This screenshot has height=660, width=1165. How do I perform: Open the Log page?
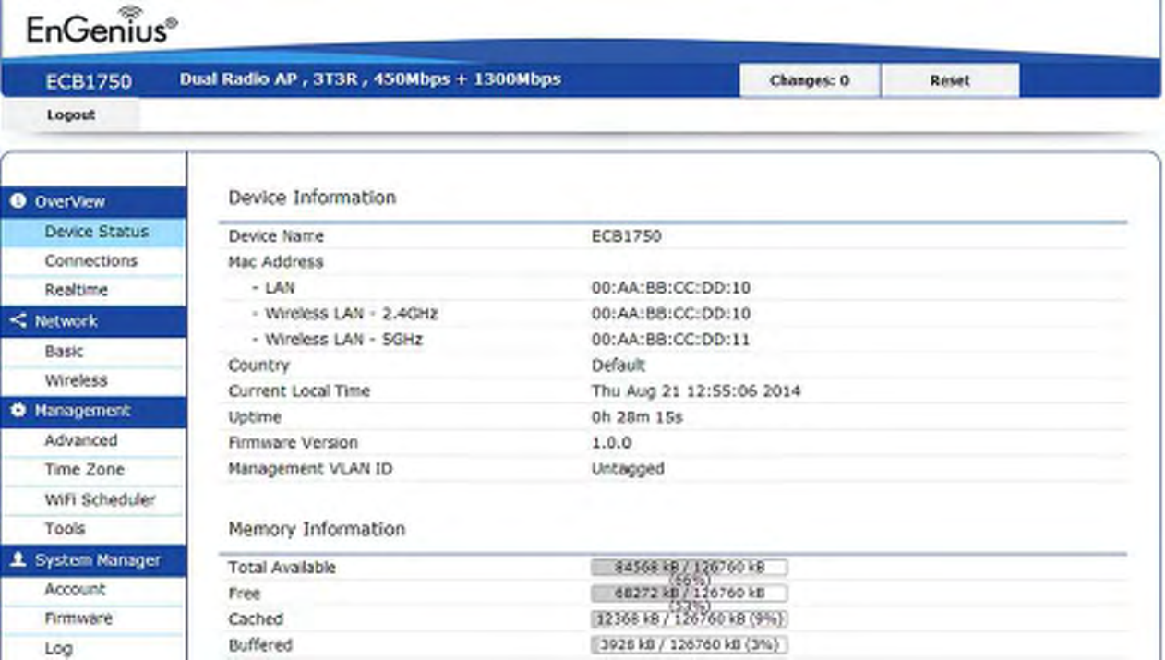pos(58,648)
